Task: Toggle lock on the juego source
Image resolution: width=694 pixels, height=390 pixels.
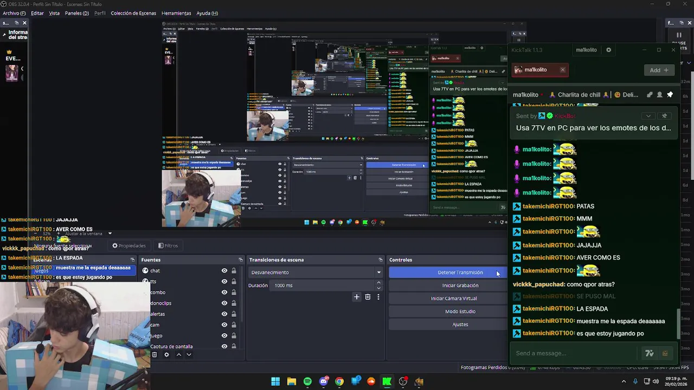Action: coord(234,336)
